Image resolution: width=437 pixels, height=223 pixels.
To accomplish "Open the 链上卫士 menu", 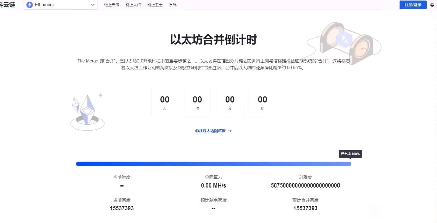I will (x=155, y=5).
